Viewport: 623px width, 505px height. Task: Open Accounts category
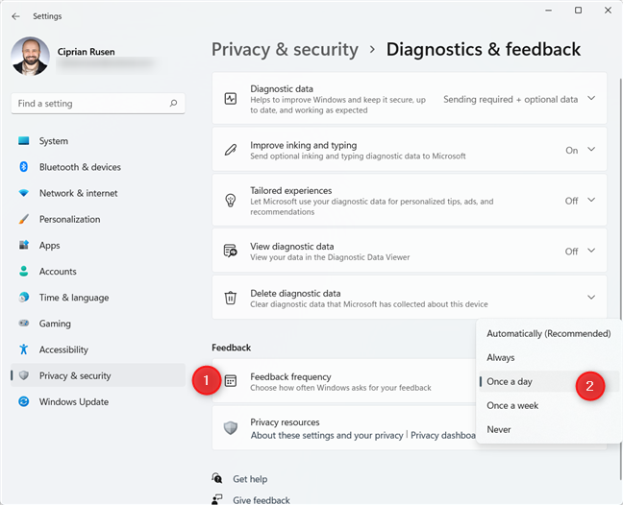pyautogui.click(x=98, y=272)
